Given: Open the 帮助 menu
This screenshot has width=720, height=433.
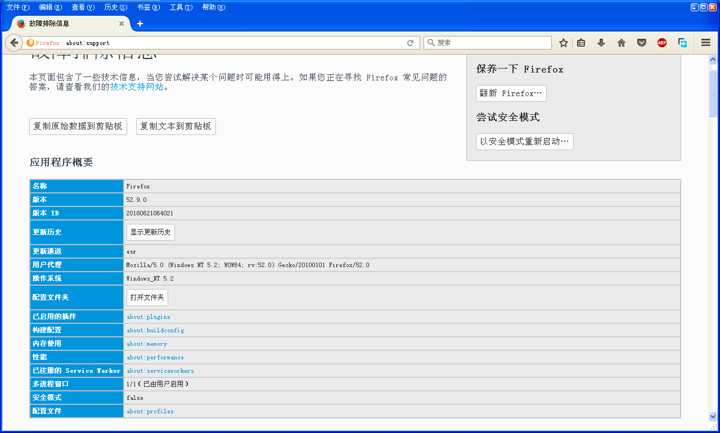Looking at the screenshot, I should [214, 7].
